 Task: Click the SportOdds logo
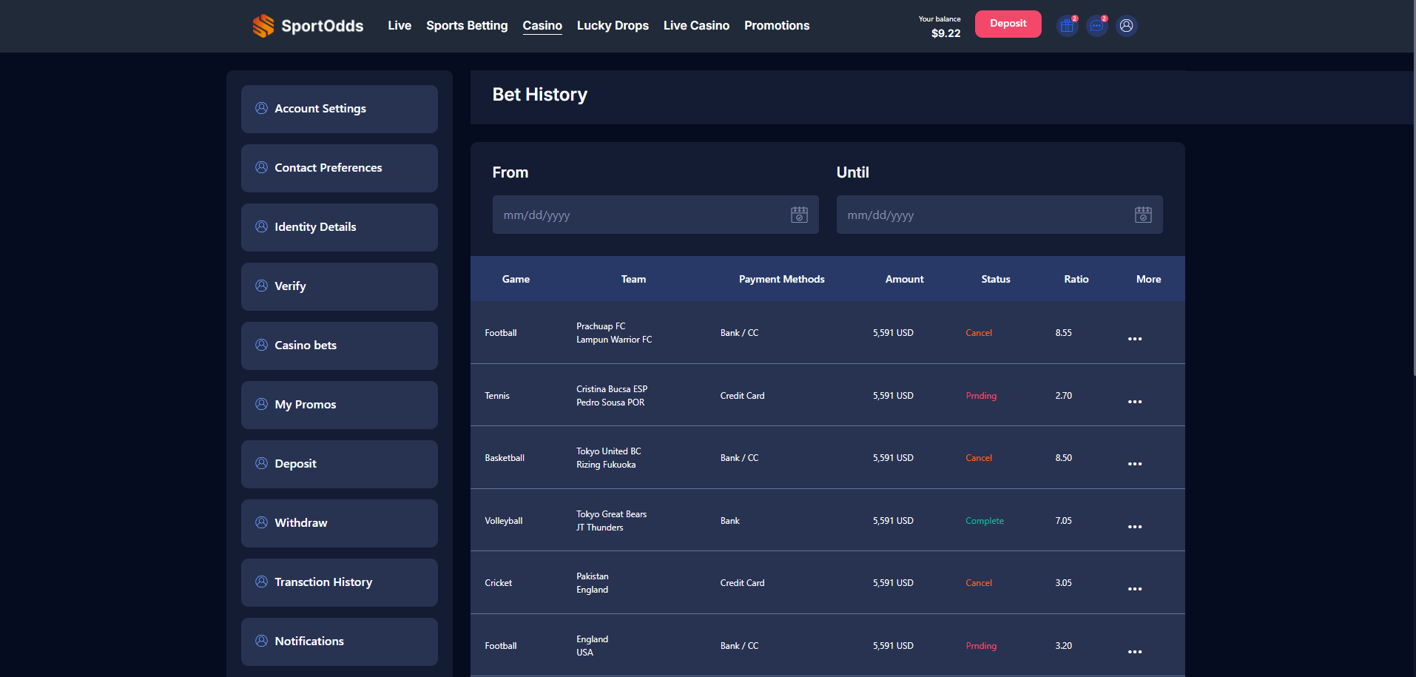tap(308, 26)
